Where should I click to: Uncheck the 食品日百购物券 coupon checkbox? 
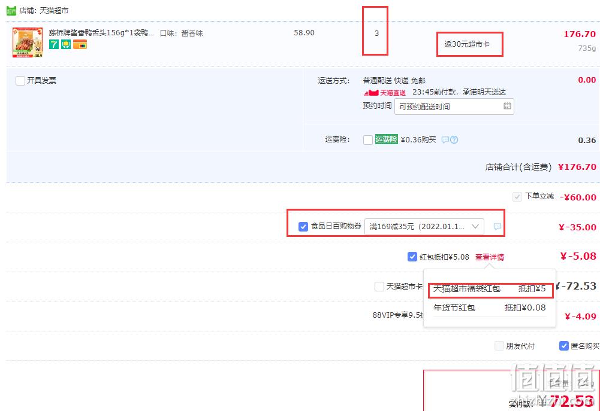(x=303, y=227)
